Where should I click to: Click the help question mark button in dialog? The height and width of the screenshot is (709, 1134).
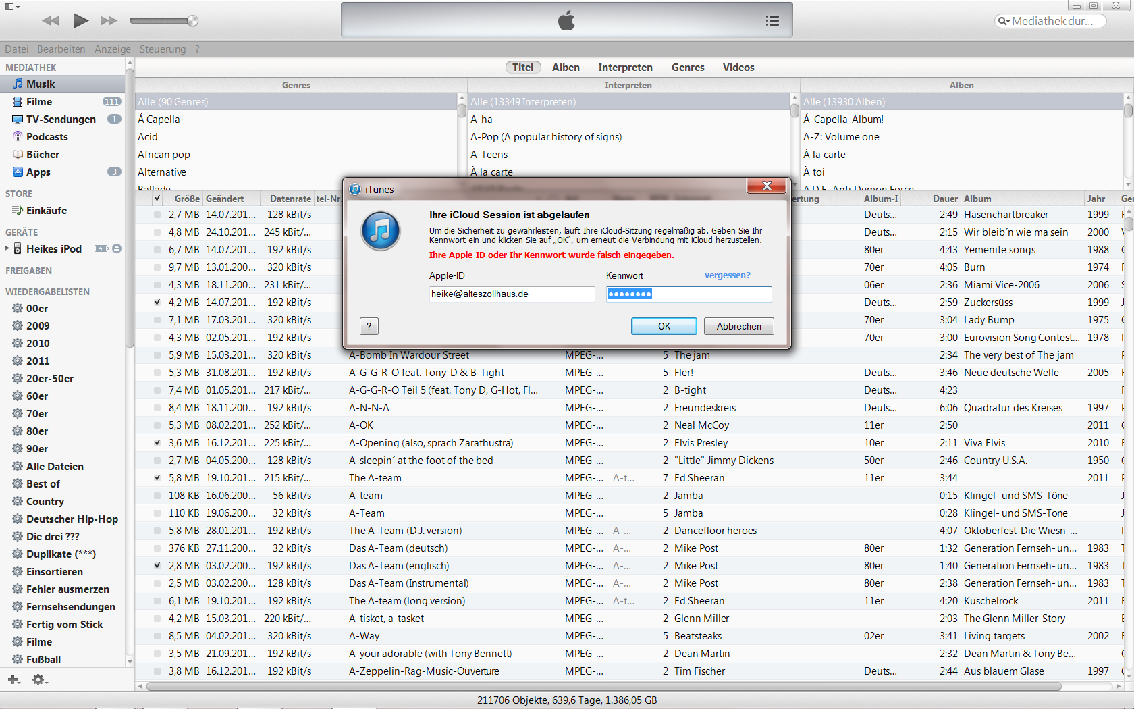(369, 326)
